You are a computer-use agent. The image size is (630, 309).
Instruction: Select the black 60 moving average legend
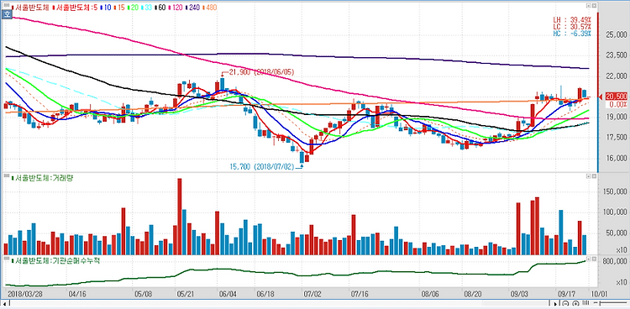(160, 8)
